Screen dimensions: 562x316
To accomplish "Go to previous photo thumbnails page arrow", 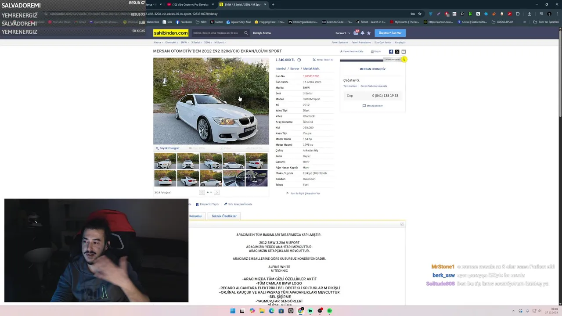I will (x=202, y=192).
